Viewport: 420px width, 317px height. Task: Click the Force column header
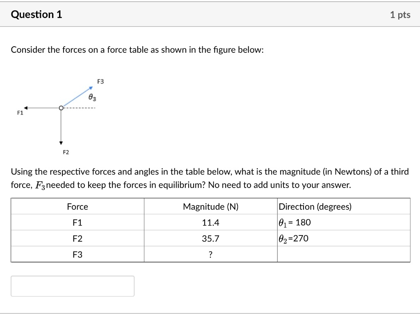point(77,206)
